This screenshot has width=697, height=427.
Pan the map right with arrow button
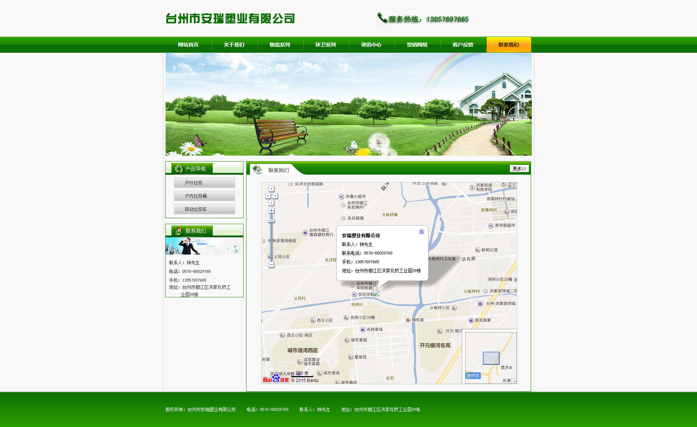(x=275, y=196)
